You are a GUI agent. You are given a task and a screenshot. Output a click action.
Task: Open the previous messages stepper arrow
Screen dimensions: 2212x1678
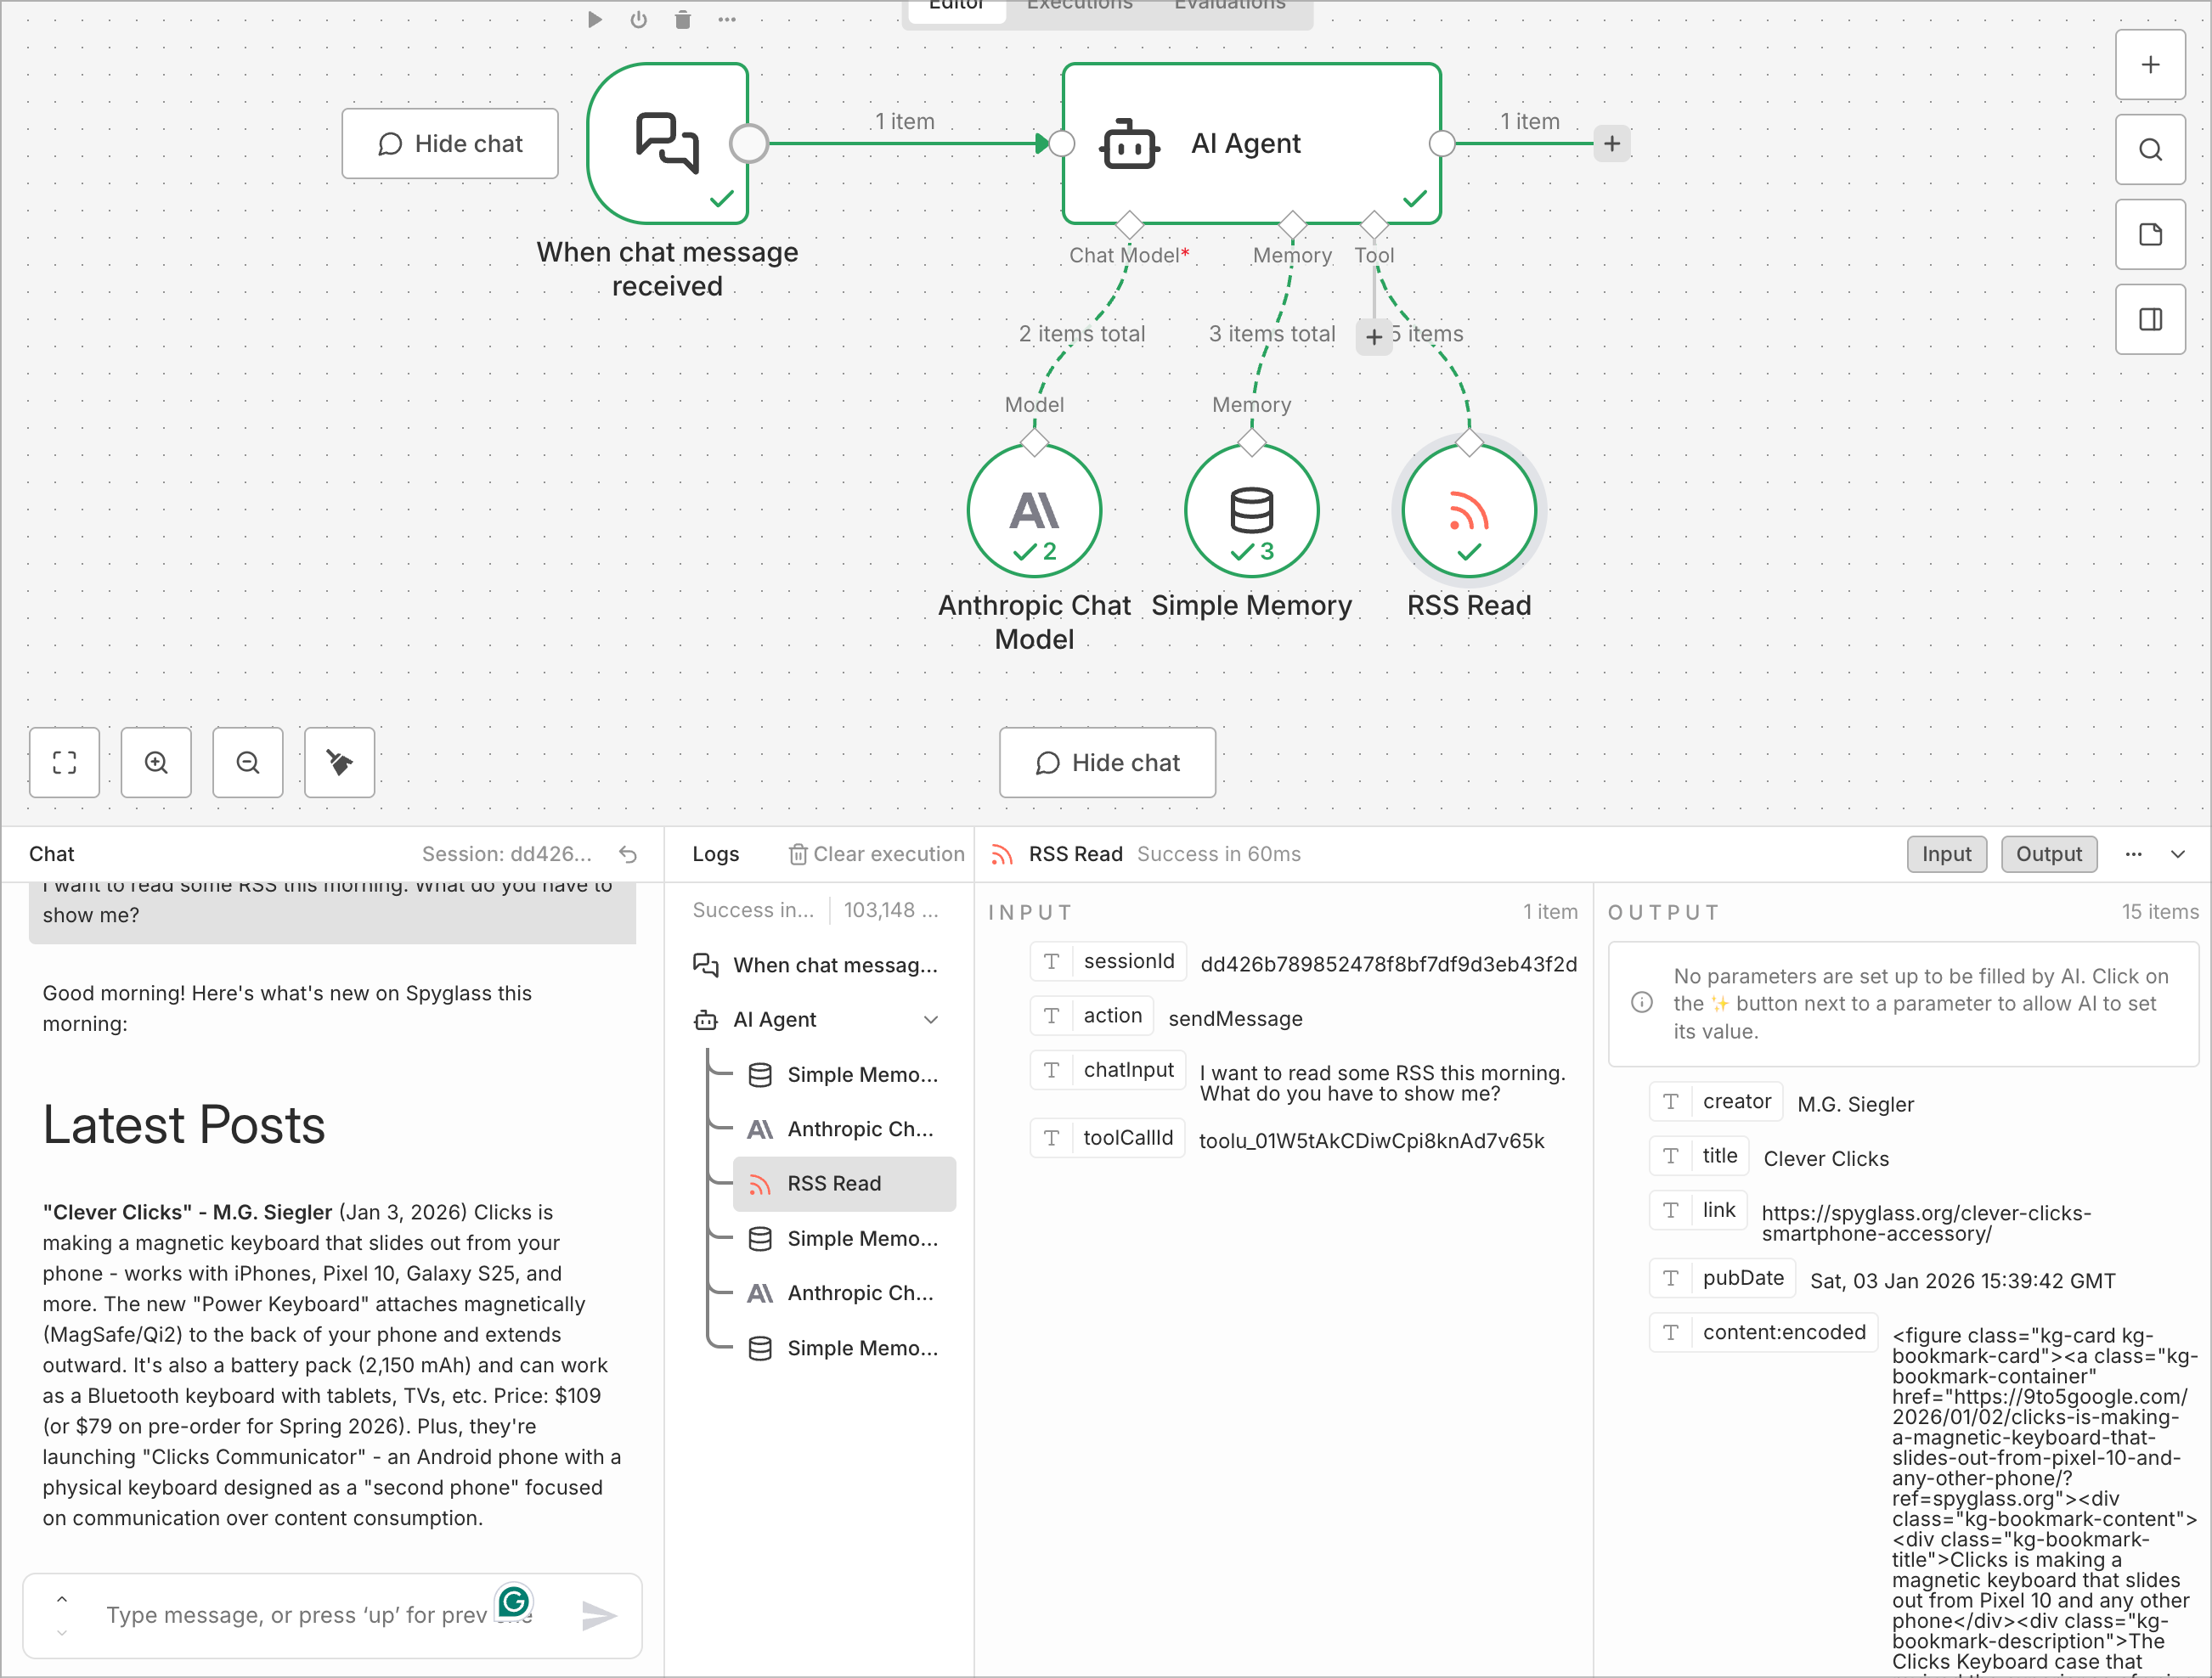[62, 1599]
